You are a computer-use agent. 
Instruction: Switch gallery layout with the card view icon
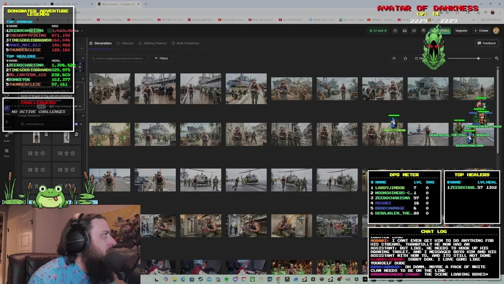[394, 58]
